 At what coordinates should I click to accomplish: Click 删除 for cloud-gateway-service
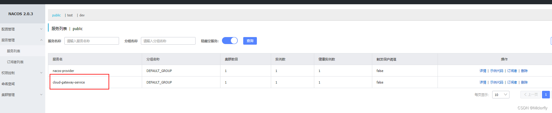click(x=524, y=82)
